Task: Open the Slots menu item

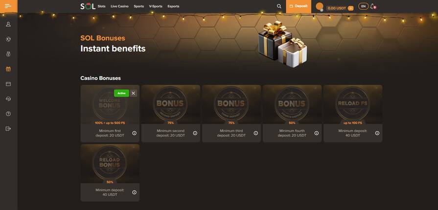Action: click(x=102, y=6)
